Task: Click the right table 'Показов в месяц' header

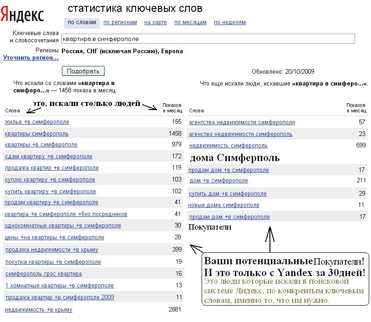Action: click(x=356, y=108)
